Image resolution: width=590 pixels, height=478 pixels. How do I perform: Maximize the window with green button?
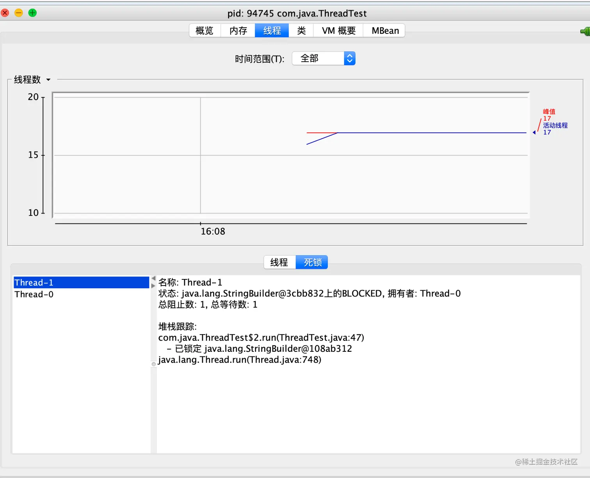(32, 13)
